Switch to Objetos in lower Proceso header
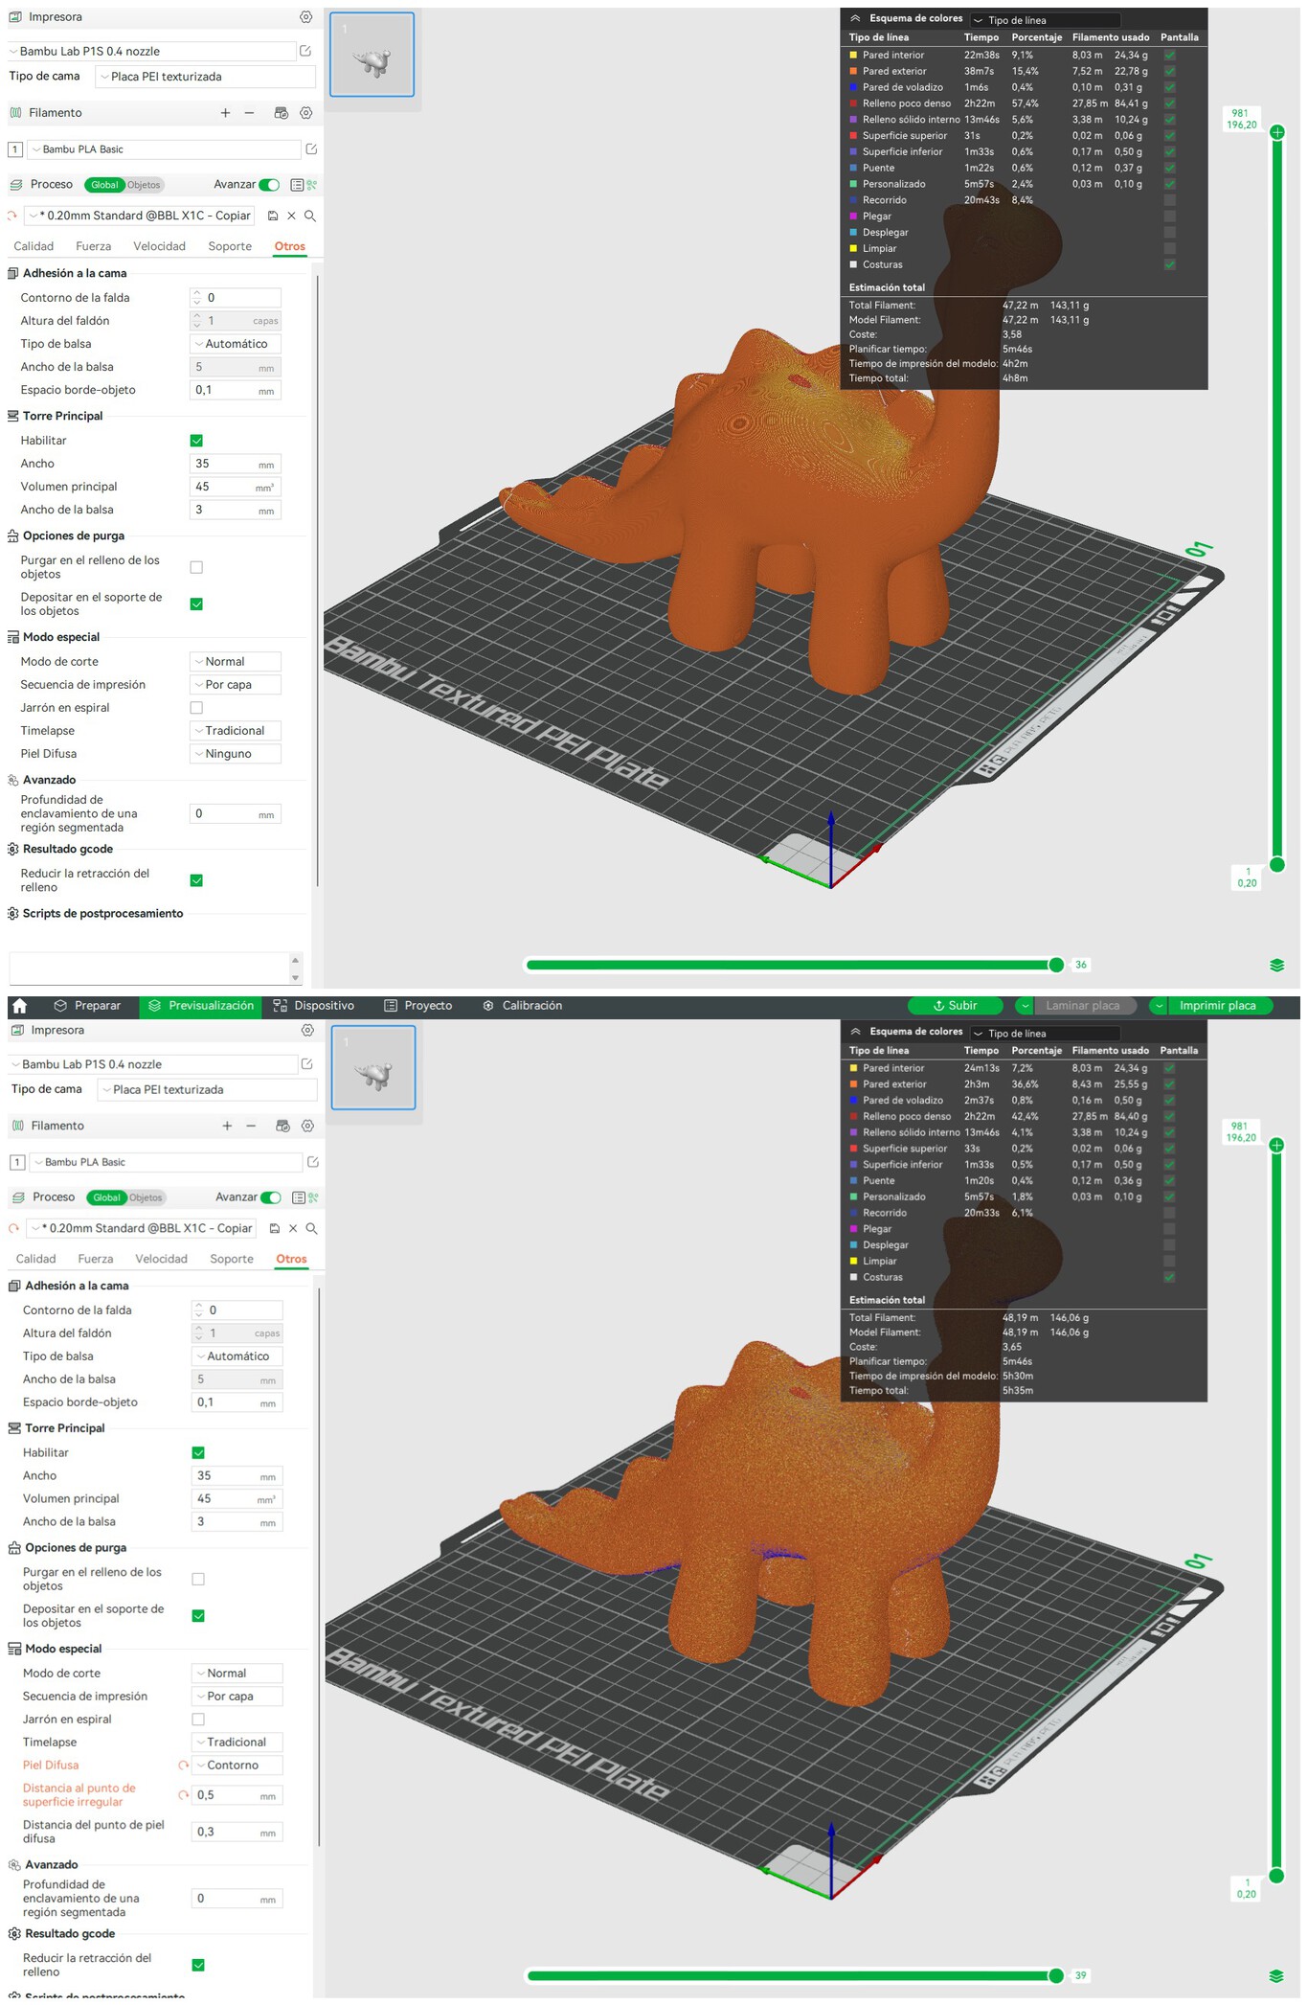 point(147,1197)
